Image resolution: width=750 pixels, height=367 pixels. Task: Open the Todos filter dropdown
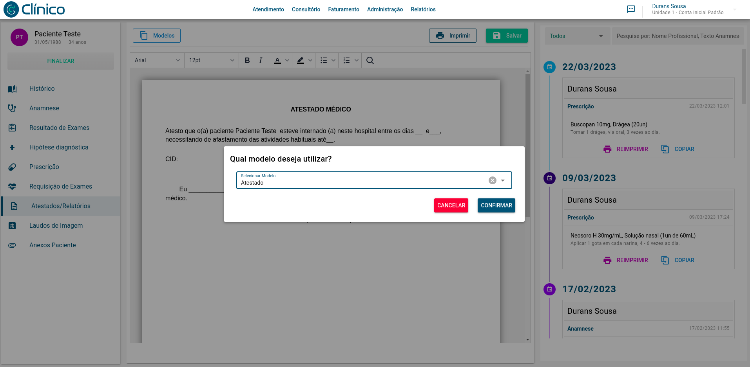click(x=576, y=36)
